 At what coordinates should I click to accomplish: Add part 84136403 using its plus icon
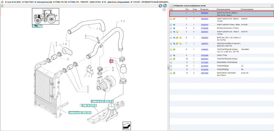click(171, 66)
